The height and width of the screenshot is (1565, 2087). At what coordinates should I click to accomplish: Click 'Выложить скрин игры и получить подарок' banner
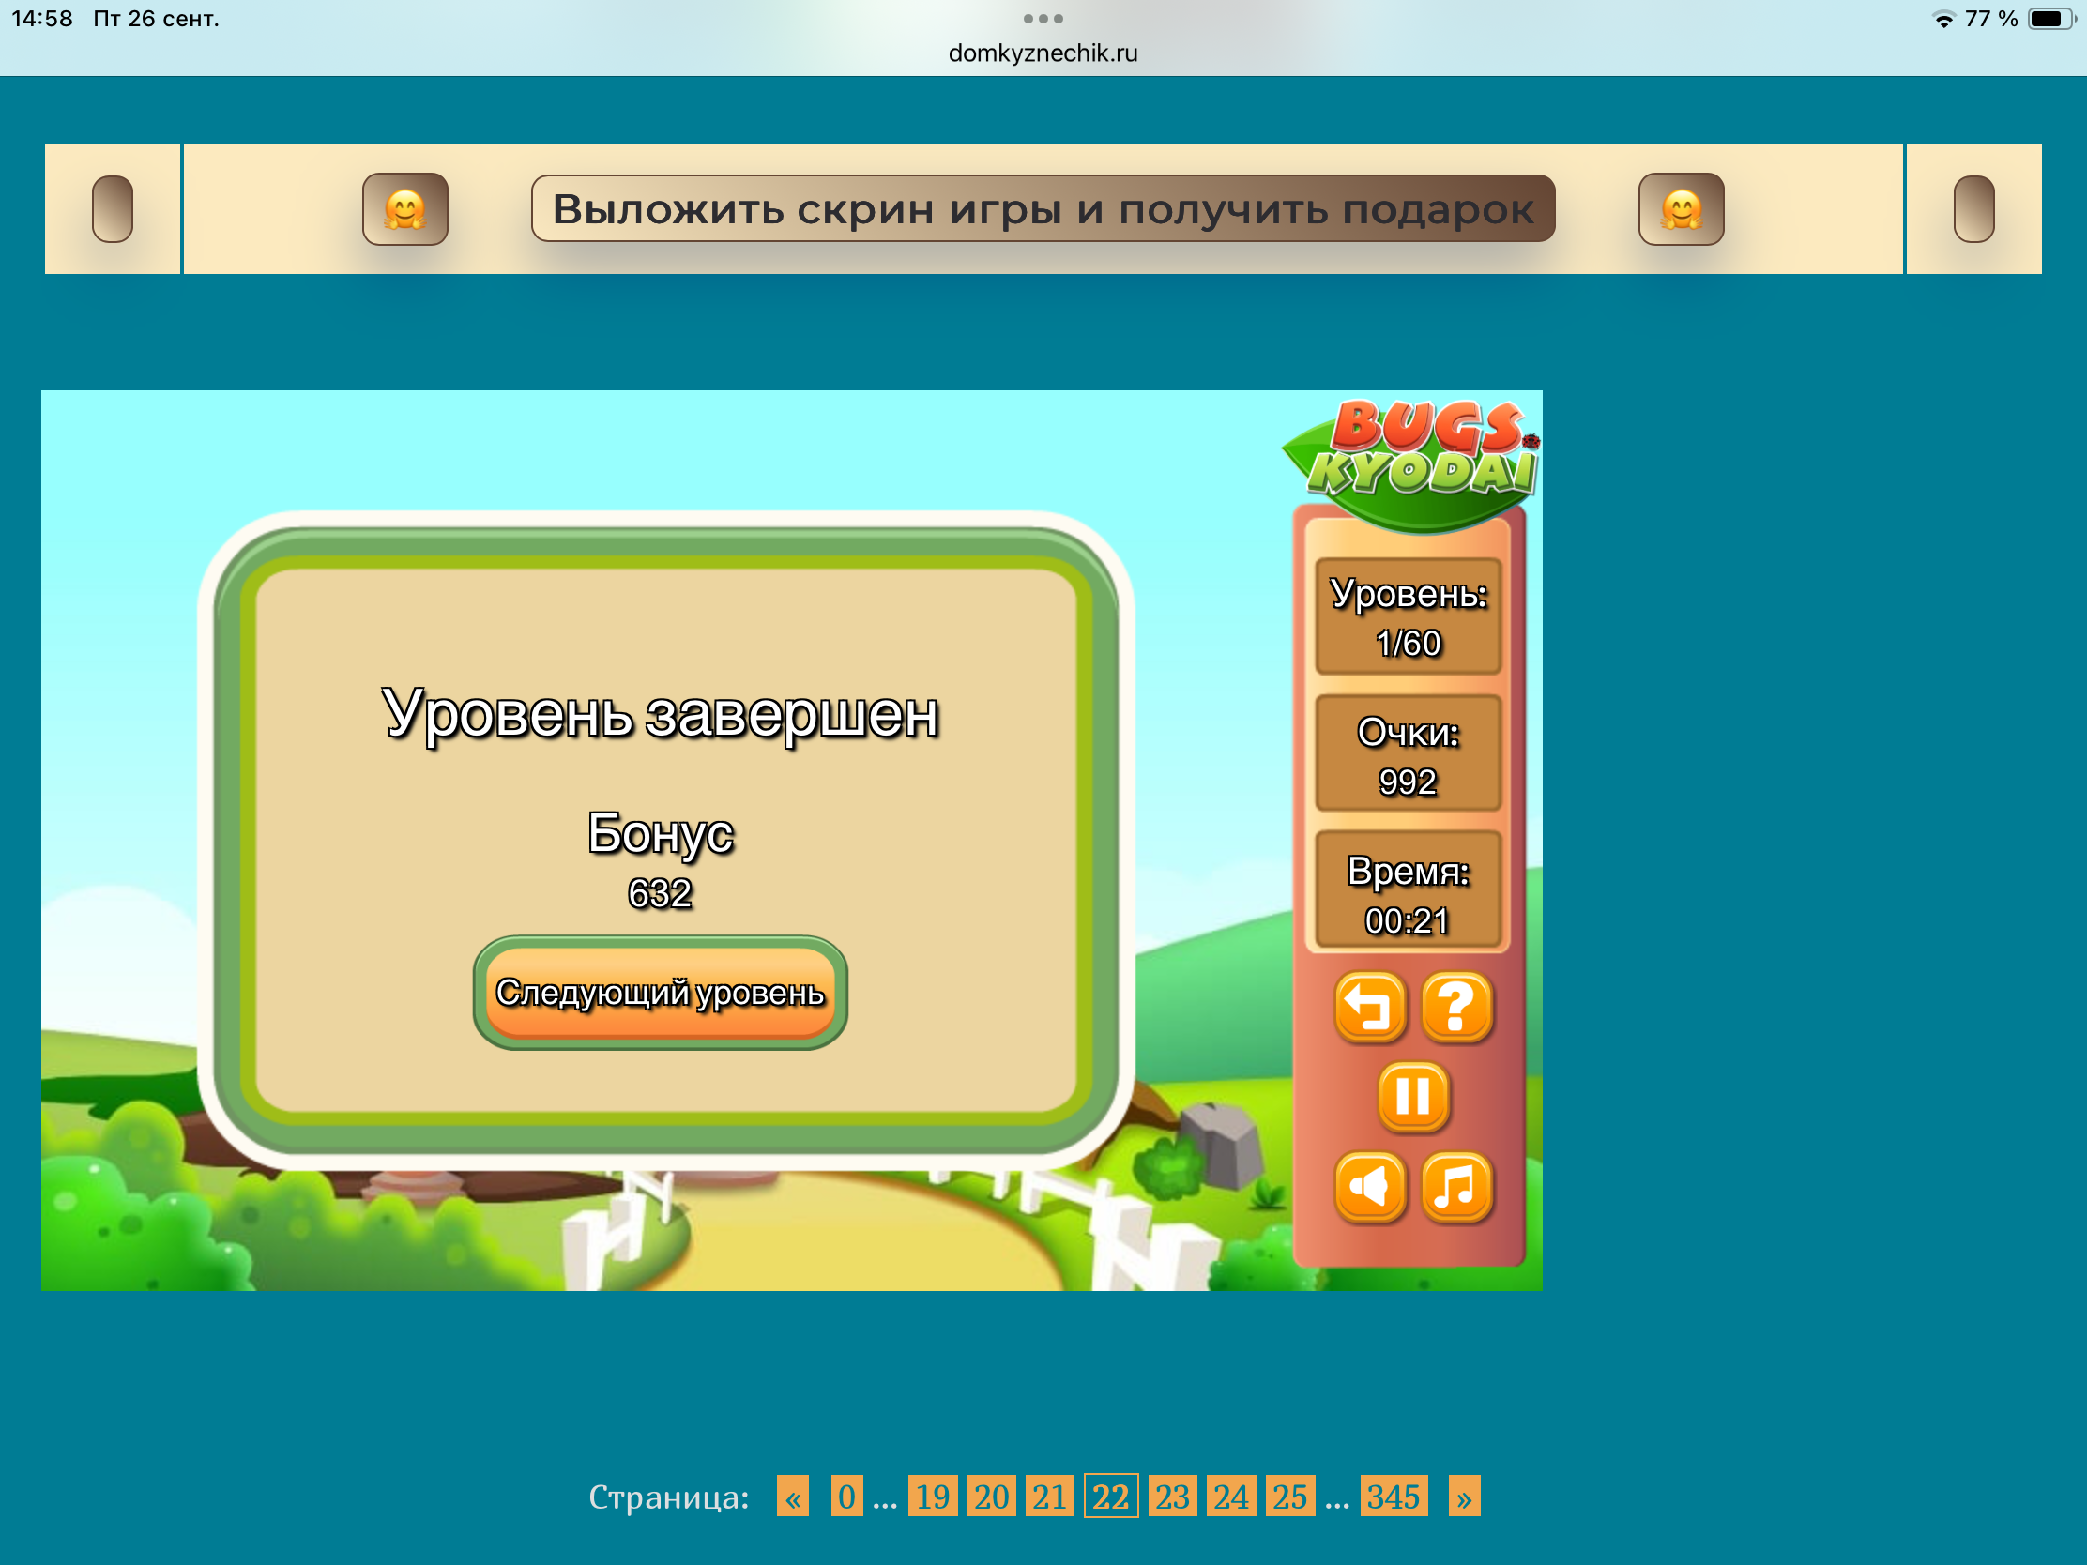1043,208
